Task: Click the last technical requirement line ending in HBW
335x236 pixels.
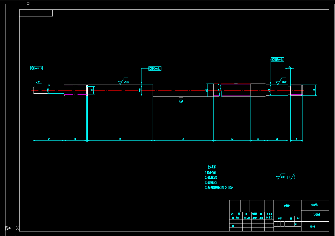Action: point(219,188)
